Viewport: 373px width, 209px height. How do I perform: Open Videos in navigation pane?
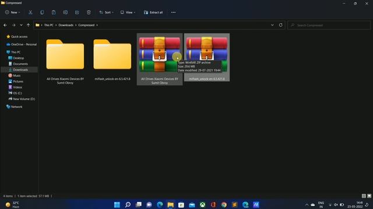coord(15,88)
